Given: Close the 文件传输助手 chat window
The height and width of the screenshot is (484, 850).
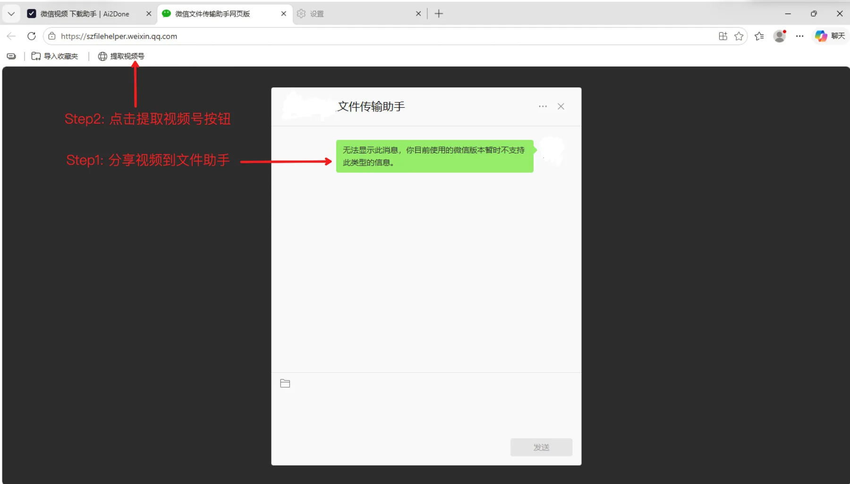Looking at the screenshot, I should click(x=561, y=107).
